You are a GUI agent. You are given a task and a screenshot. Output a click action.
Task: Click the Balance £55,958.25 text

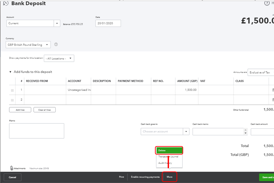(73, 24)
